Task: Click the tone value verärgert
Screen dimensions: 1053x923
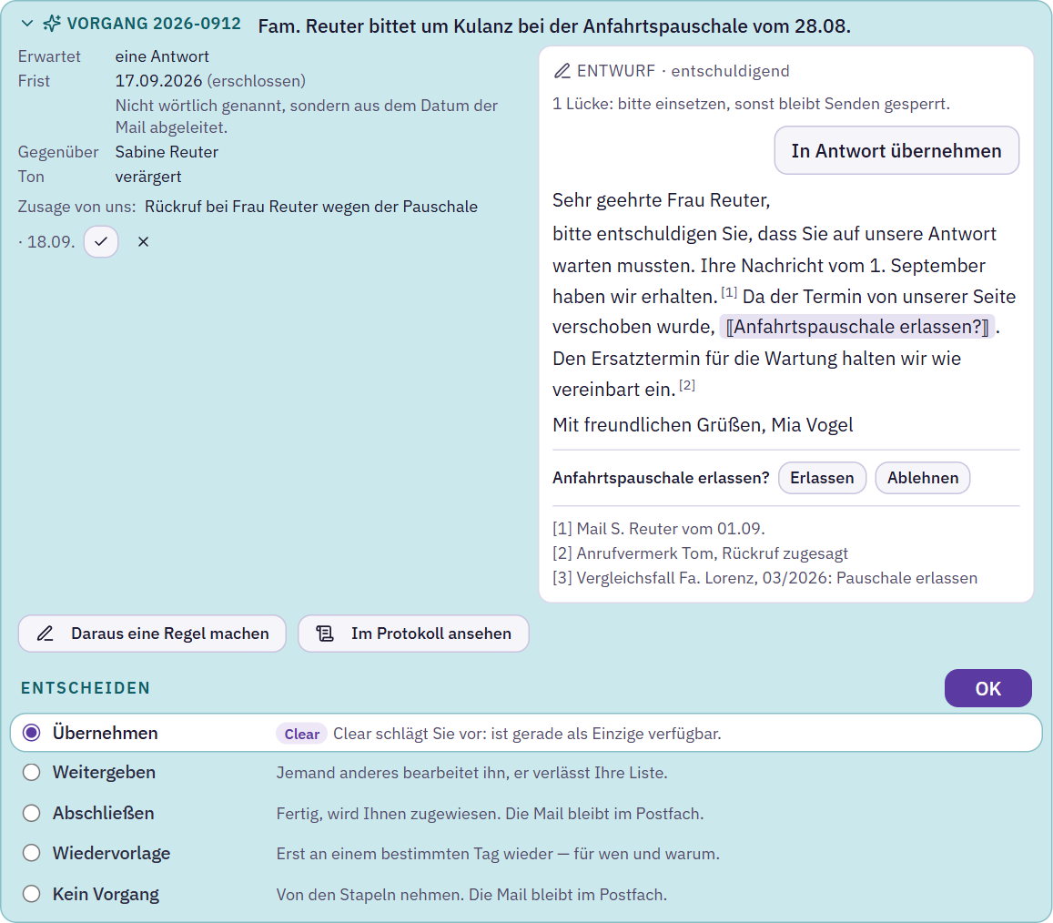Action: 148,177
